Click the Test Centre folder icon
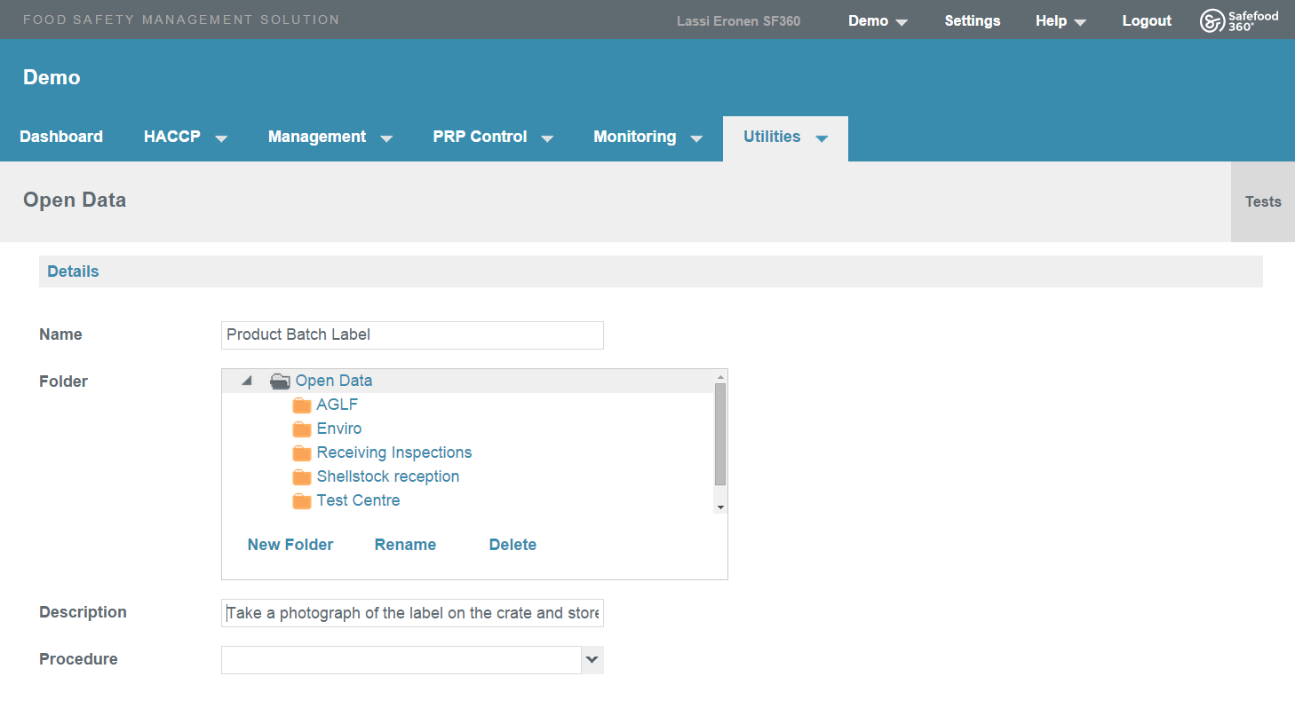This screenshot has height=708, width=1295. [x=302, y=501]
